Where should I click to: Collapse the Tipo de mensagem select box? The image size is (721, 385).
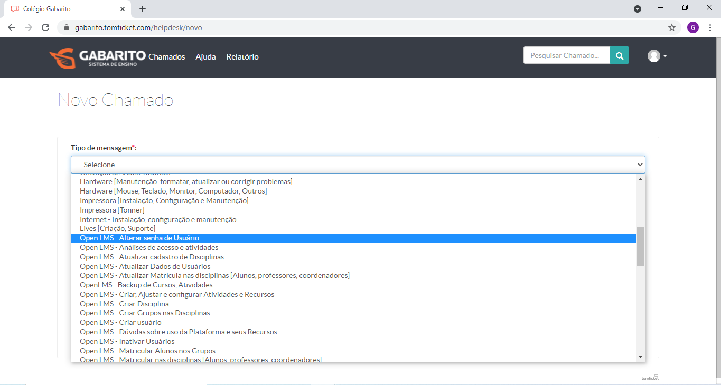pyautogui.click(x=358, y=165)
